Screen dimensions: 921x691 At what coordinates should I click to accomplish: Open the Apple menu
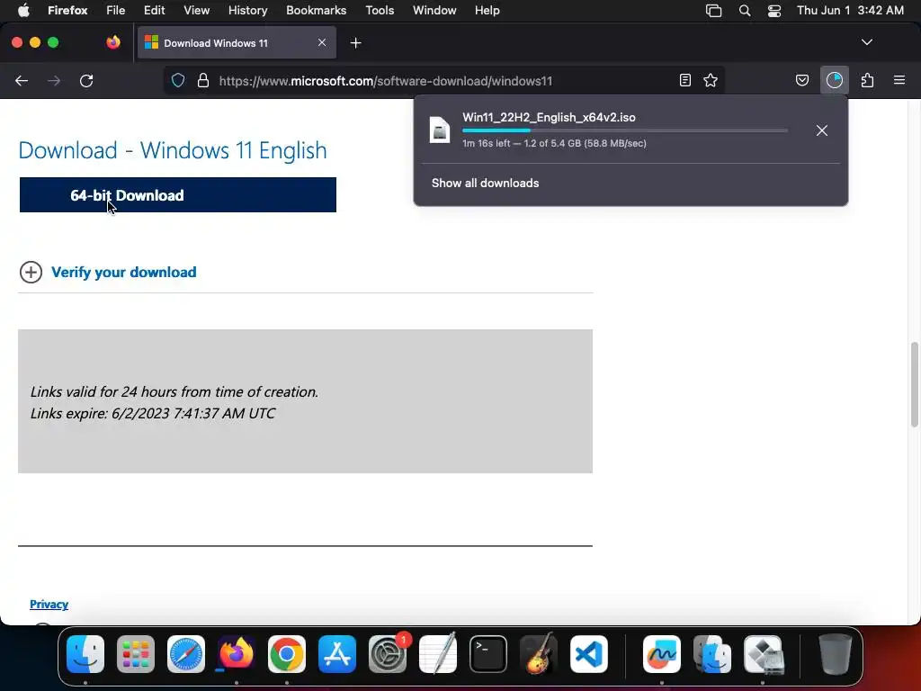pos(23,10)
